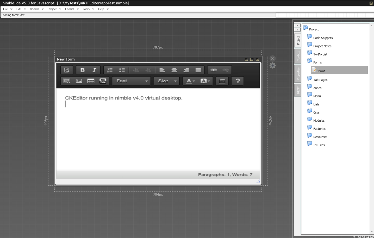
Task: Expand the Menu folder
Action: 314,96
